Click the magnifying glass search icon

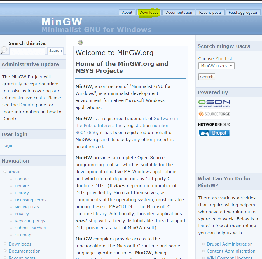(4, 50)
